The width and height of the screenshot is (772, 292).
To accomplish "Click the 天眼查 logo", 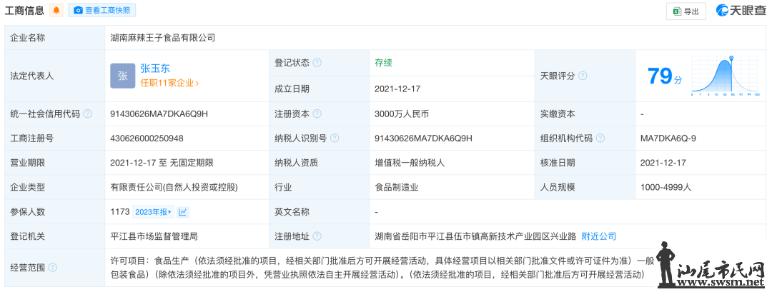I will pyautogui.click(x=741, y=10).
